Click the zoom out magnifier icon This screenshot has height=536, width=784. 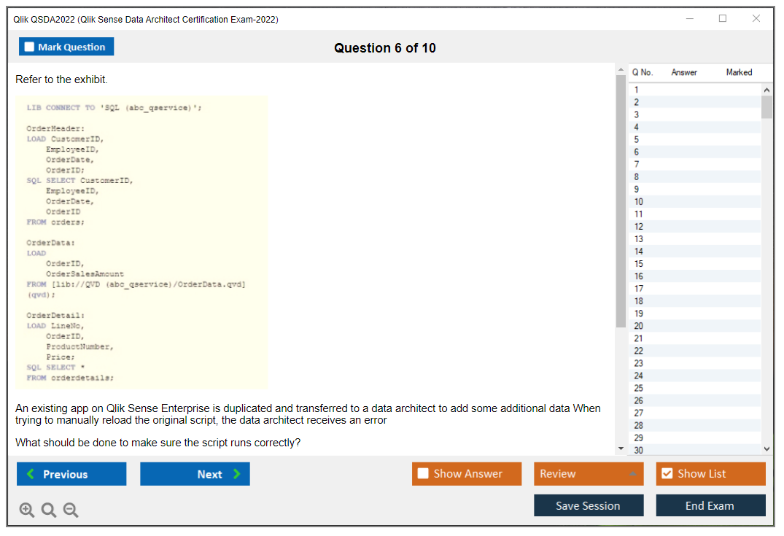[71, 510]
